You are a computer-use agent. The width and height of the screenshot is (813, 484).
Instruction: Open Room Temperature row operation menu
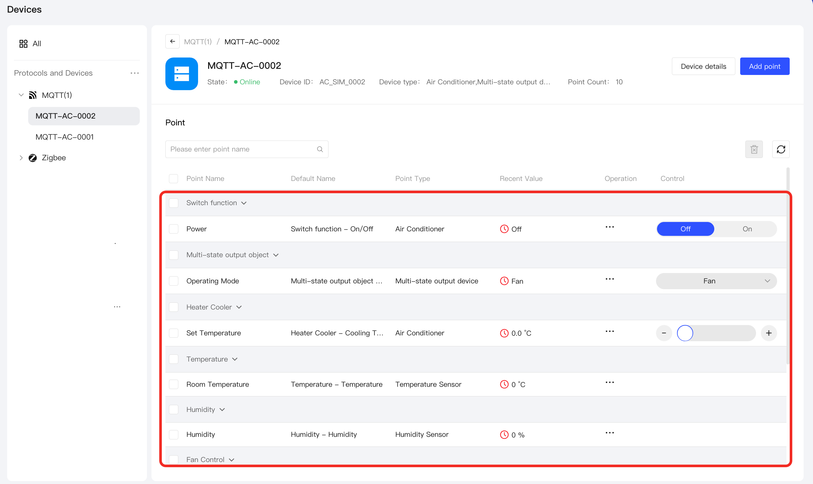coord(609,382)
